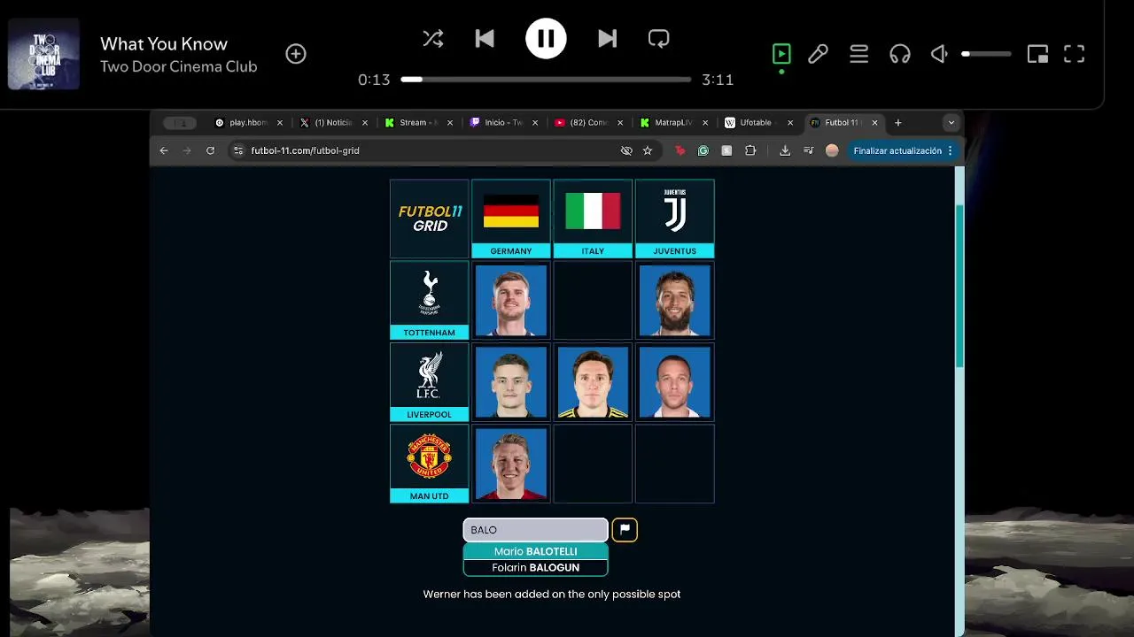Viewport: 1134px width, 637px height.
Task: Reload the futbol-11 page
Action: [210, 150]
